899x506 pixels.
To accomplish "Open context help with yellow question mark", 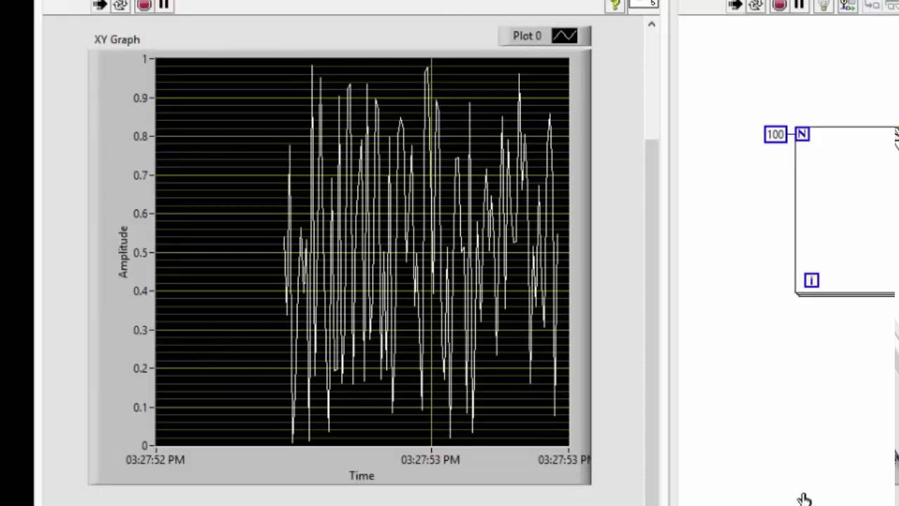I will (x=615, y=5).
